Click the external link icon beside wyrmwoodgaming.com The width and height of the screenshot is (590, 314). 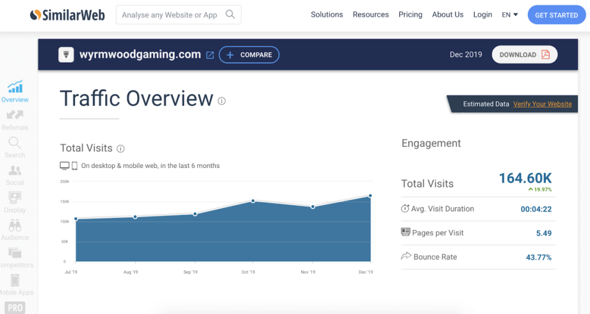[x=210, y=55]
